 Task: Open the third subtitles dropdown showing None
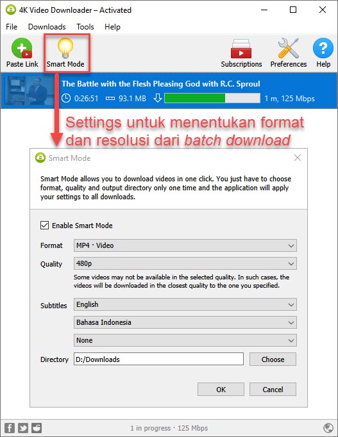coord(185,340)
